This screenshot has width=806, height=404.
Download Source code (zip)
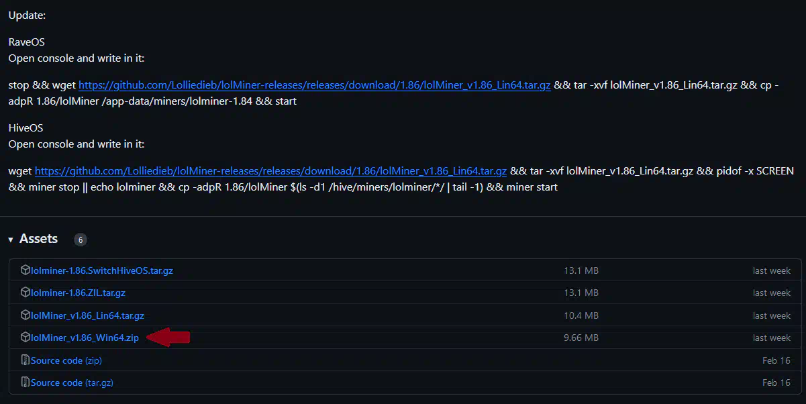(x=66, y=360)
